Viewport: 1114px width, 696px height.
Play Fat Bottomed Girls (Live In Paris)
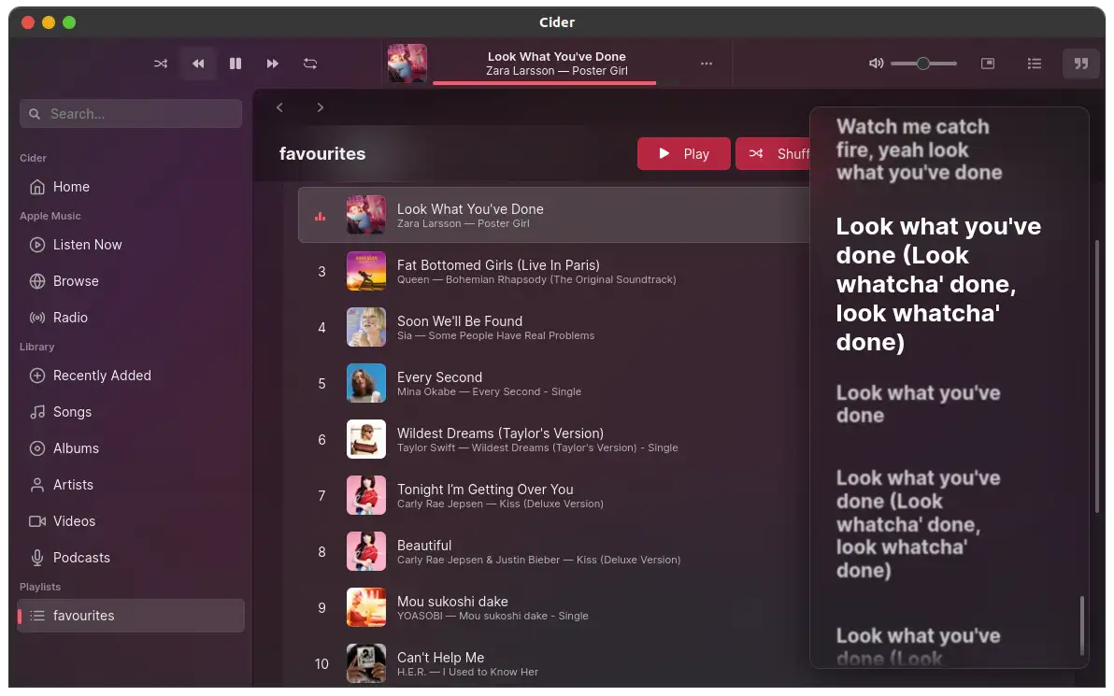[x=553, y=271]
